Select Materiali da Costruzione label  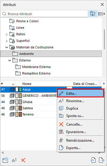click(35, 47)
